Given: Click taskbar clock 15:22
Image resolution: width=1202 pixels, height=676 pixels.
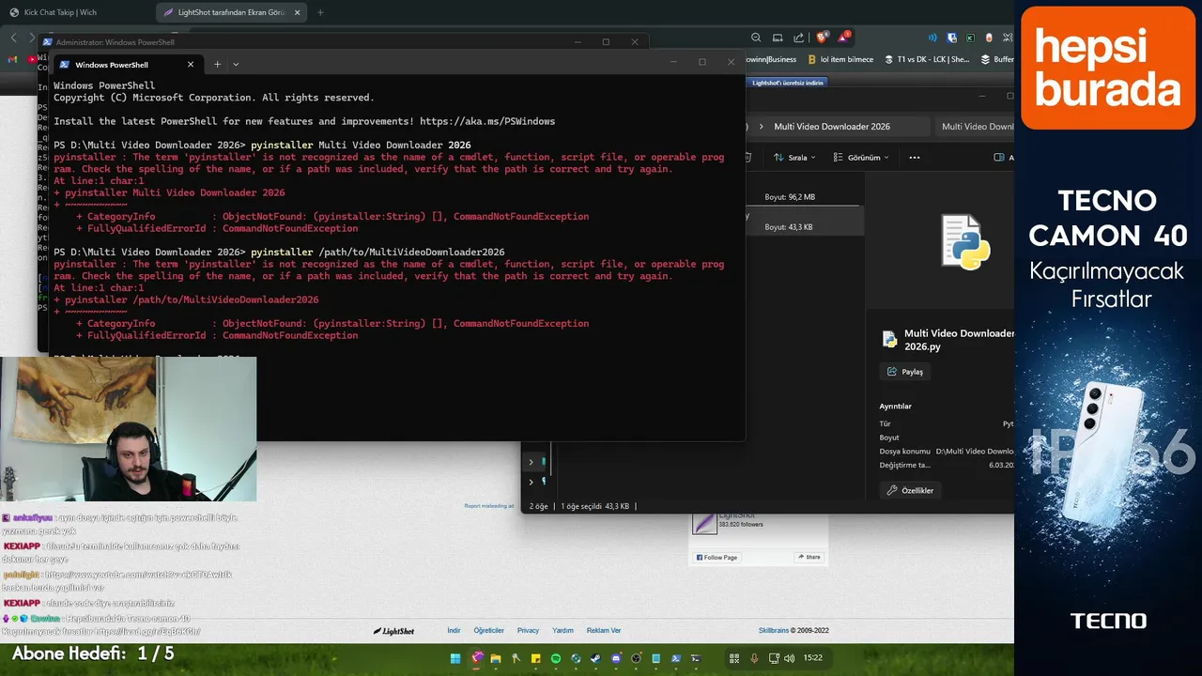Looking at the screenshot, I should (x=812, y=658).
